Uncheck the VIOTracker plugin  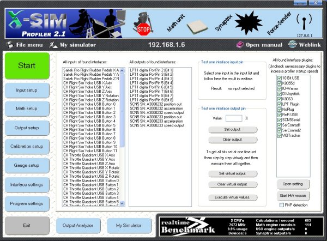(280, 135)
